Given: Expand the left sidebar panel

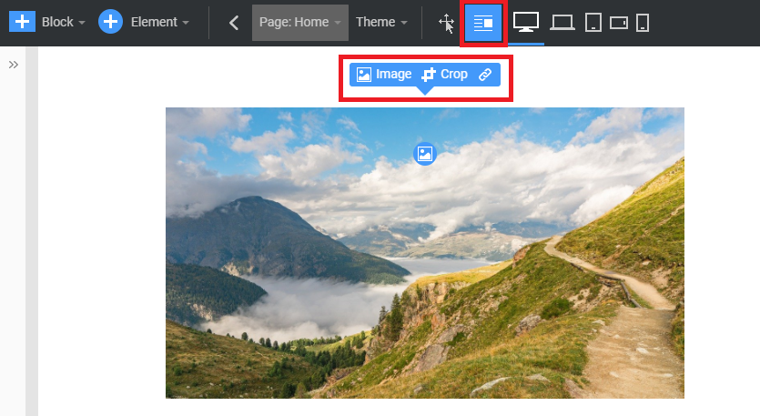Looking at the screenshot, I should 14,65.
